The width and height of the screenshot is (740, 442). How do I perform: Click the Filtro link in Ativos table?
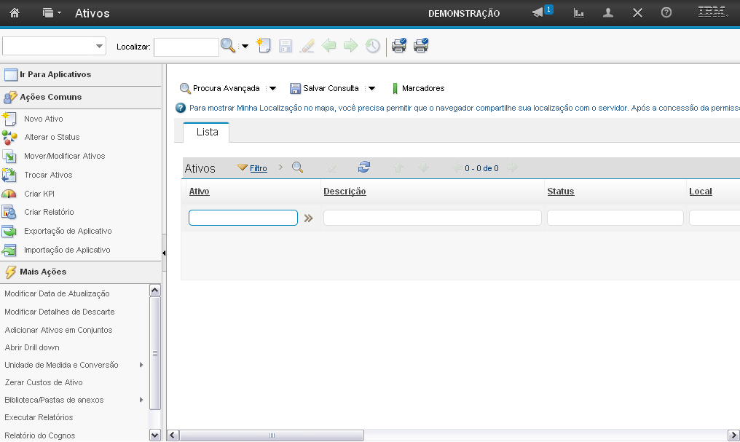tap(258, 168)
